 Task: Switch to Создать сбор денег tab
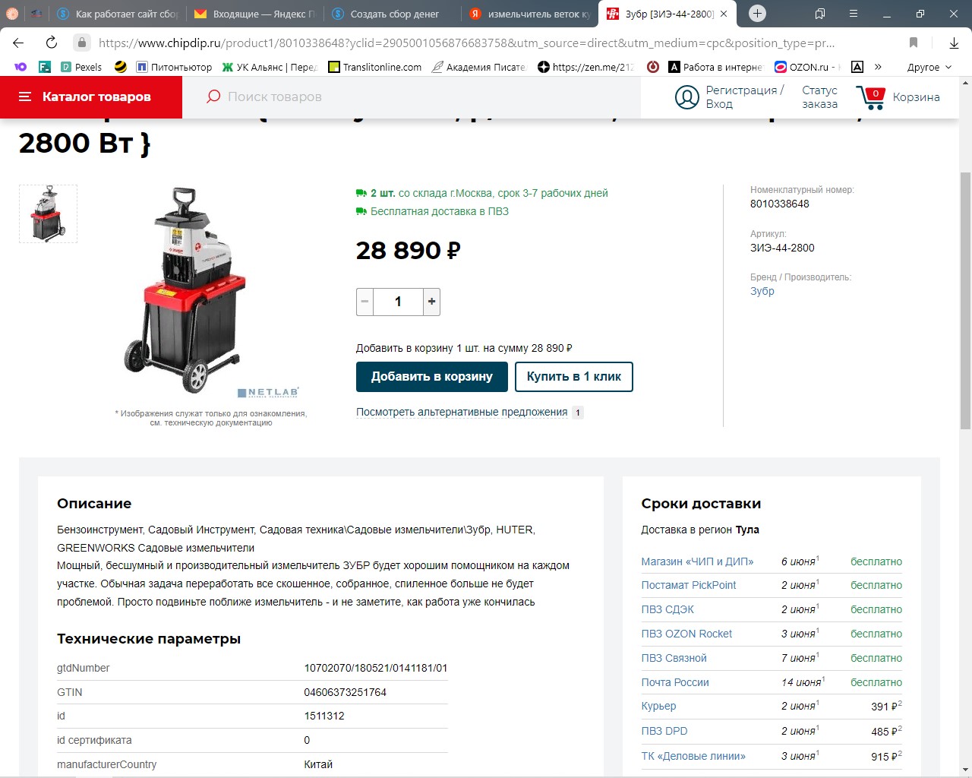393,14
